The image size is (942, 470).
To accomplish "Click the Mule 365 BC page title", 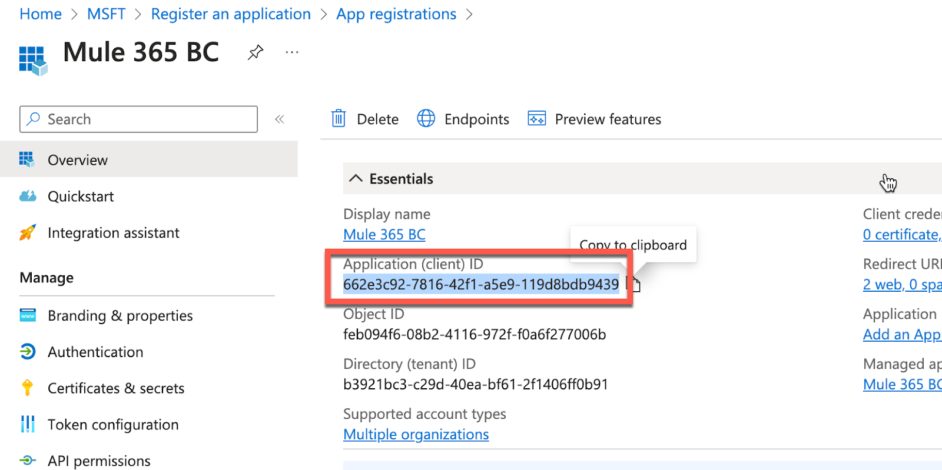I will pyautogui.click(x=141, y=52).
